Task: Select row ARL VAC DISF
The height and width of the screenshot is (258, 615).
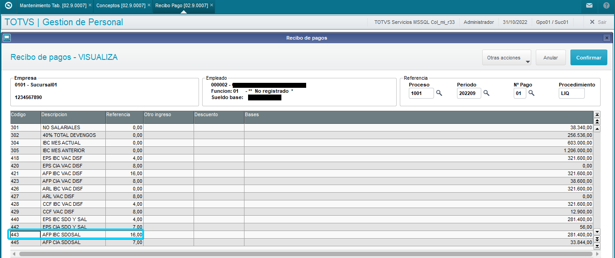Action: pyautogui.click(x=302, y=196)
